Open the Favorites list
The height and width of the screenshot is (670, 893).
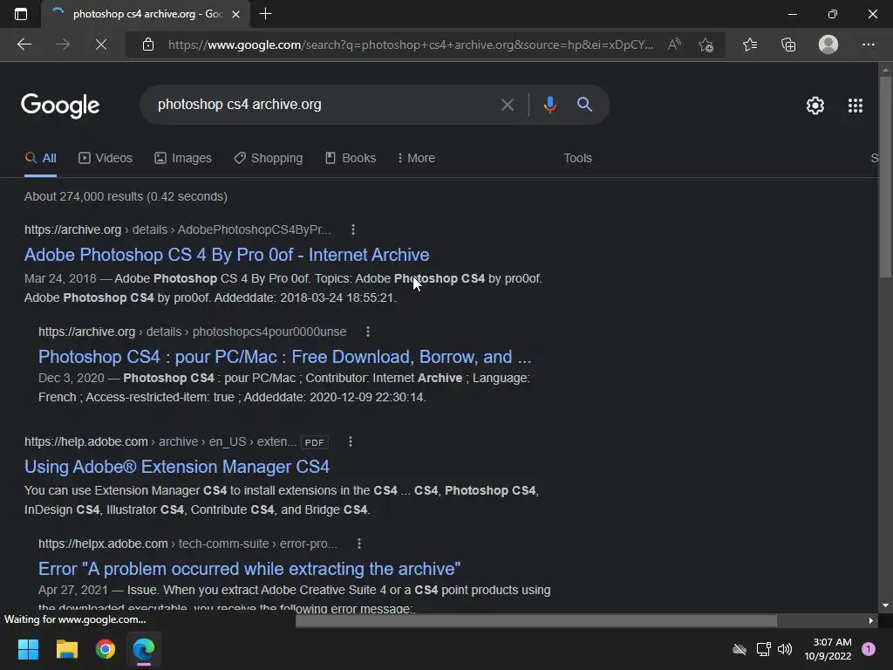coord(750,44)
